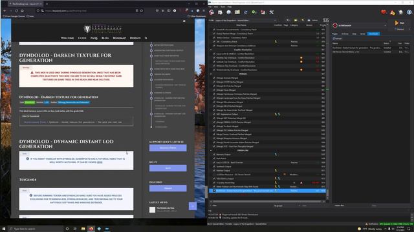The height and width of the screenshot is (232, 414).
Task: Open the Guide link in site navigation
Action: [82, 38]
